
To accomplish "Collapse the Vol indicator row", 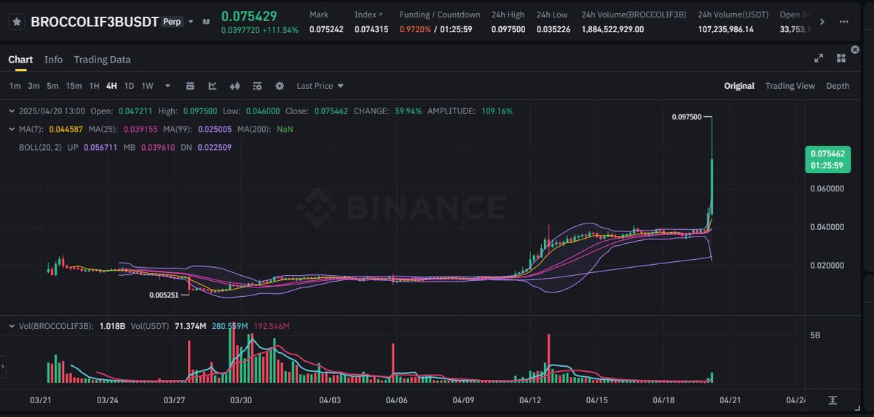I will [x=11, y=325].
